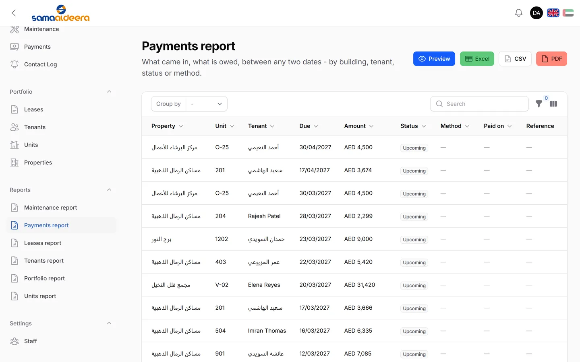Click the Samaaldeera logo
This screenshot has width=580, height=362.
tap(60, 13)
